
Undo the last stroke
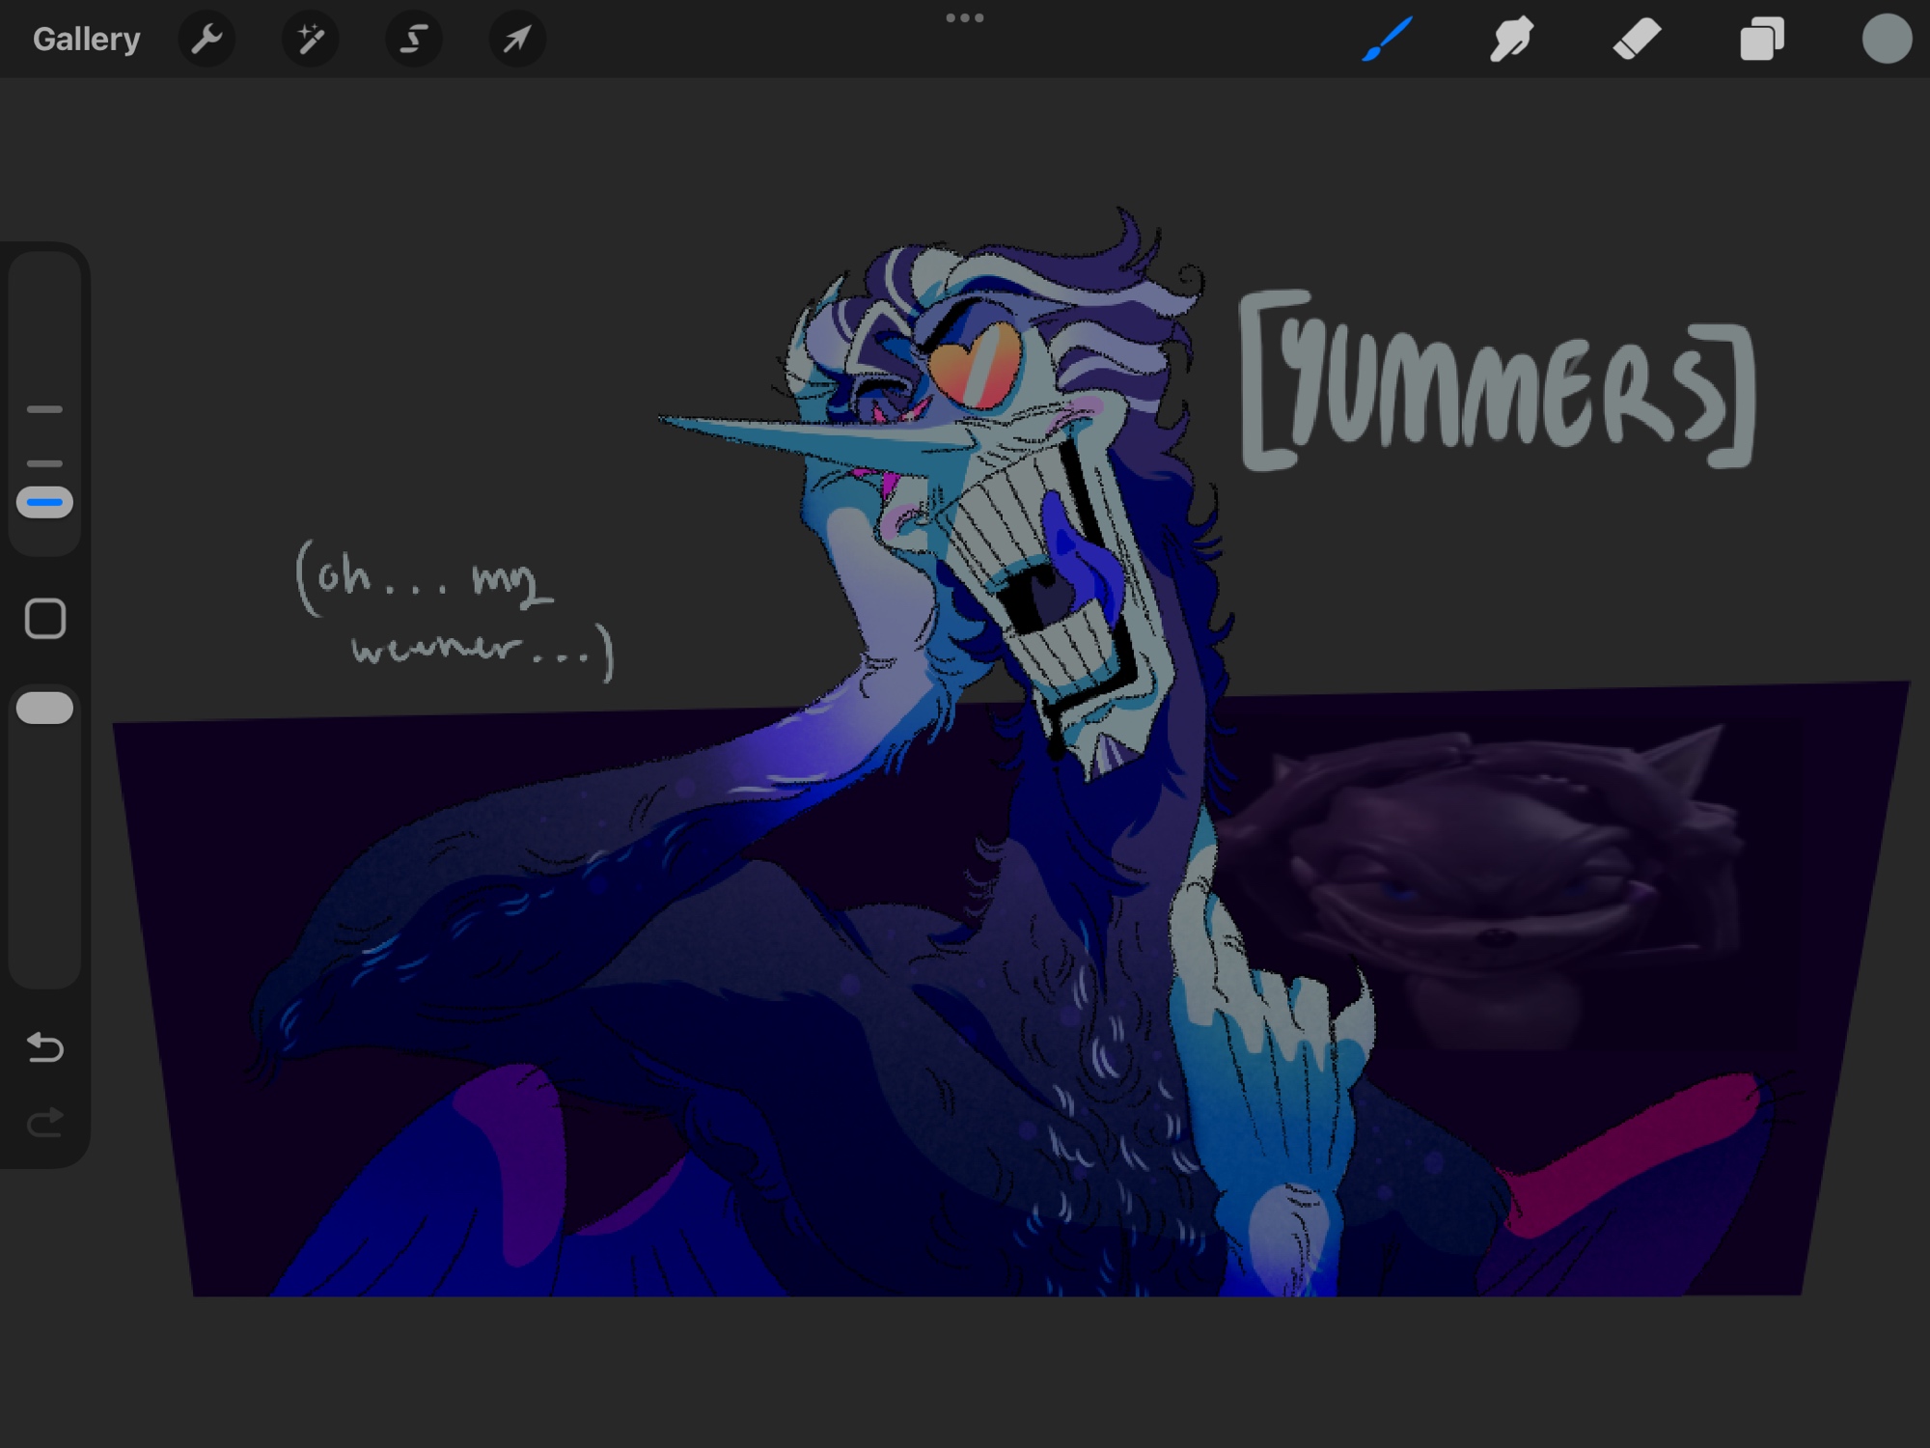(44, 1047)
